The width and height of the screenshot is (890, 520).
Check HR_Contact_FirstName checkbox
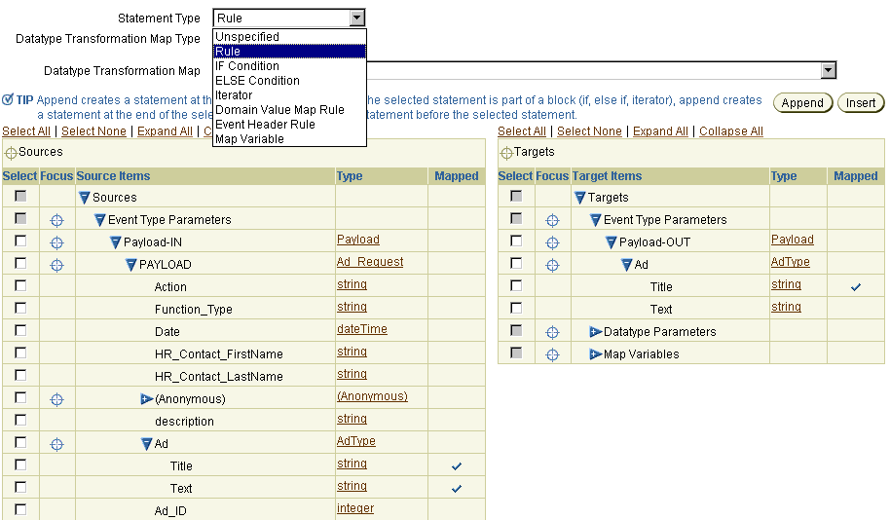[x=20, y=353]
